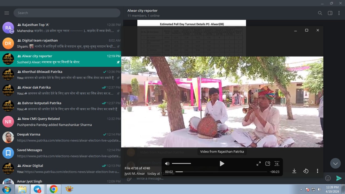Viewport: 345px width, 194px height.
Task: Open Saved Messages
Action: [61, 153]
